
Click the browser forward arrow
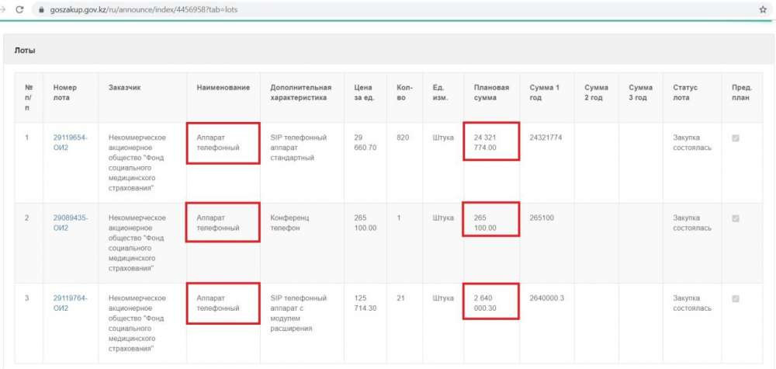tap(3, 9)
